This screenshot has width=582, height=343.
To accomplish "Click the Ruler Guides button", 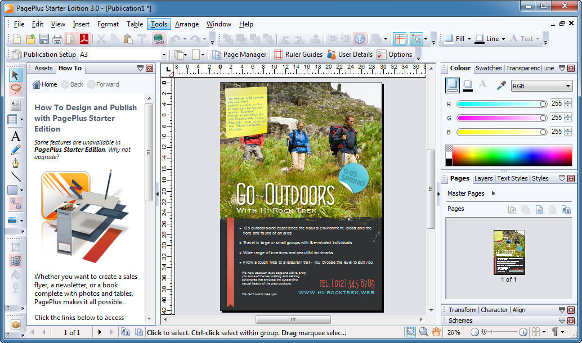I will tap(298, 55).
